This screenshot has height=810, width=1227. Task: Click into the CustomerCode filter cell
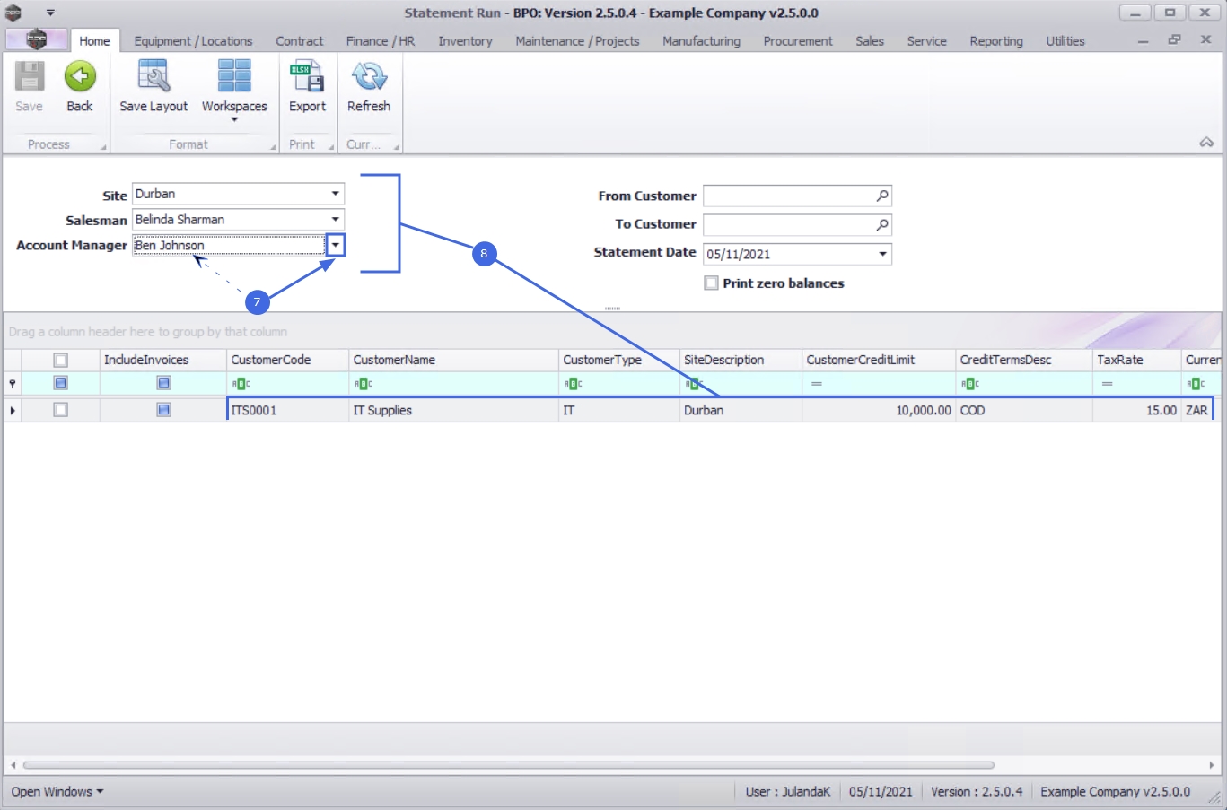pyautogui.click(x=287, y=384)
